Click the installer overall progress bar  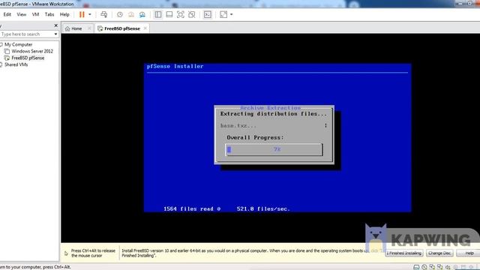274,149
